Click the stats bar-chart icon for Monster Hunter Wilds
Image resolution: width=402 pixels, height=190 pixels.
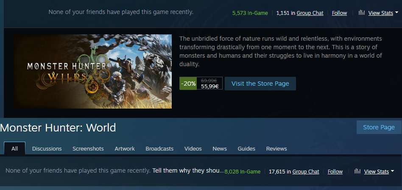[361, 13]
